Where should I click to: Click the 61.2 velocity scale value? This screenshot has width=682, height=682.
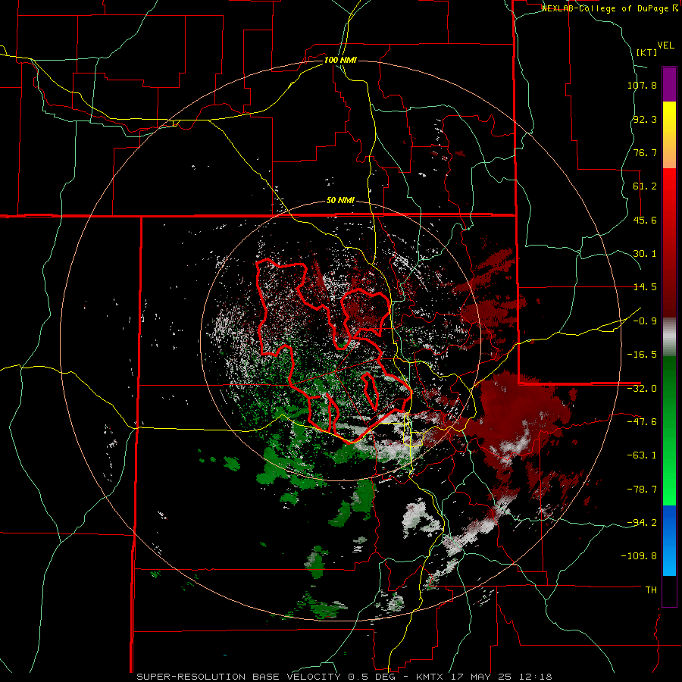[645, 186]
